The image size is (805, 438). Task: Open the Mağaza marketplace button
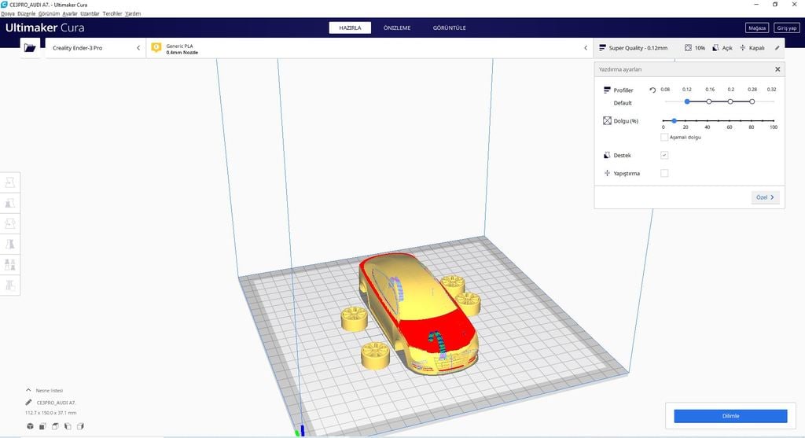757,28
